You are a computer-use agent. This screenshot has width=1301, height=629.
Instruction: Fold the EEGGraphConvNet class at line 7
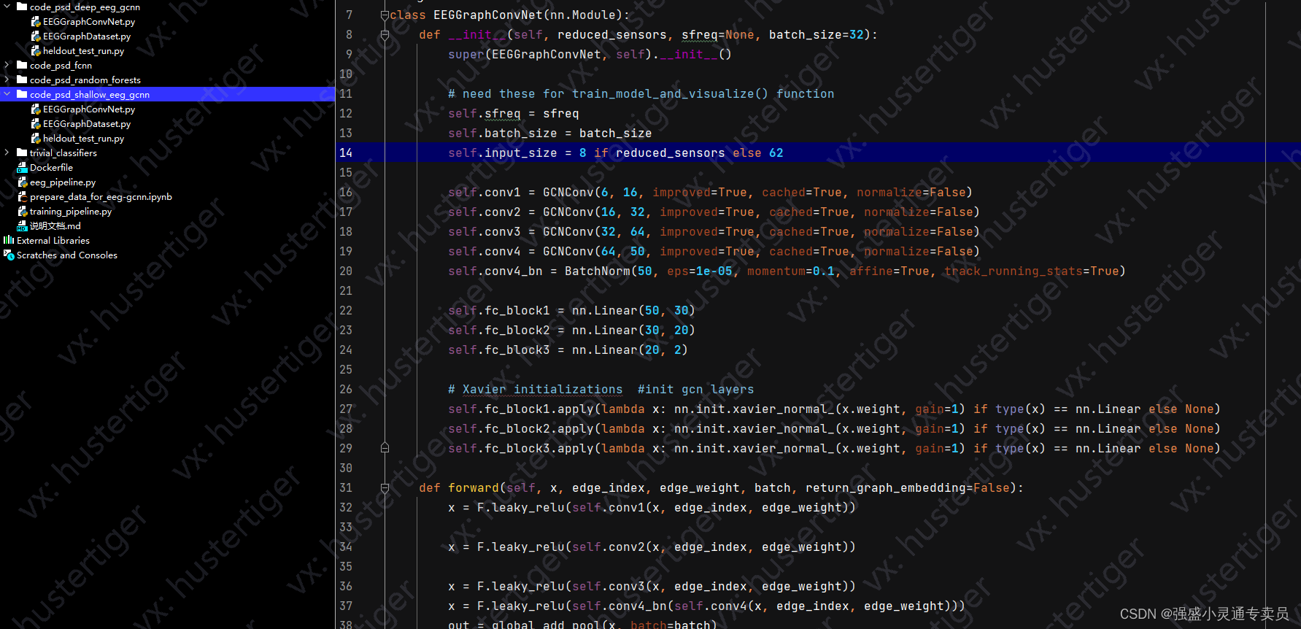click(x=385, y=15)
